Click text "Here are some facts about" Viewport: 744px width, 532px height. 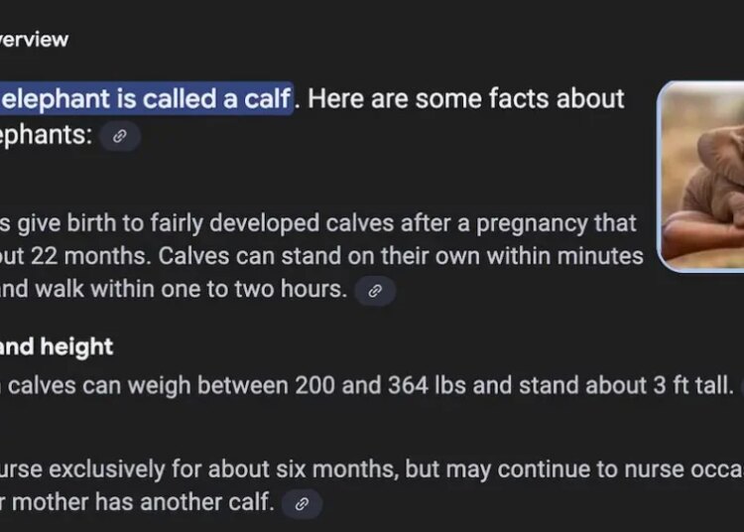[466, 98]
